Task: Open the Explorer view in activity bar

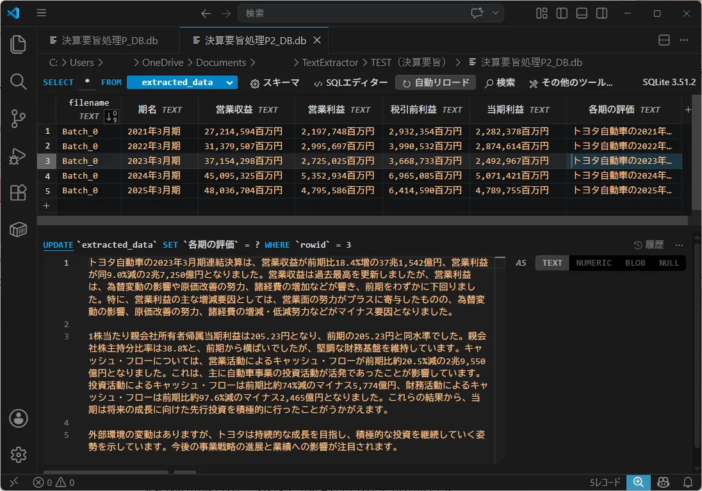Action: 18,44
